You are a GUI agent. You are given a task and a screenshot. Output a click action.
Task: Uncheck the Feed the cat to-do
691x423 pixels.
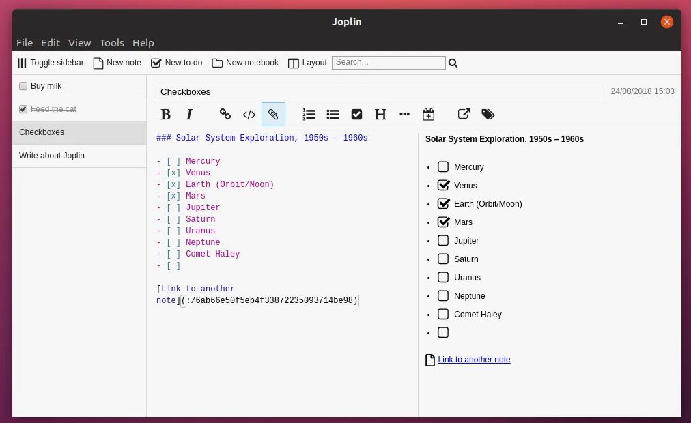coord(23,109)
